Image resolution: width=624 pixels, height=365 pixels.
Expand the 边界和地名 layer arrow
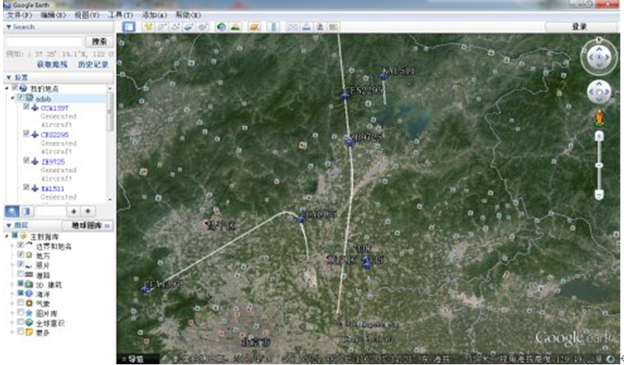[13, 246]
